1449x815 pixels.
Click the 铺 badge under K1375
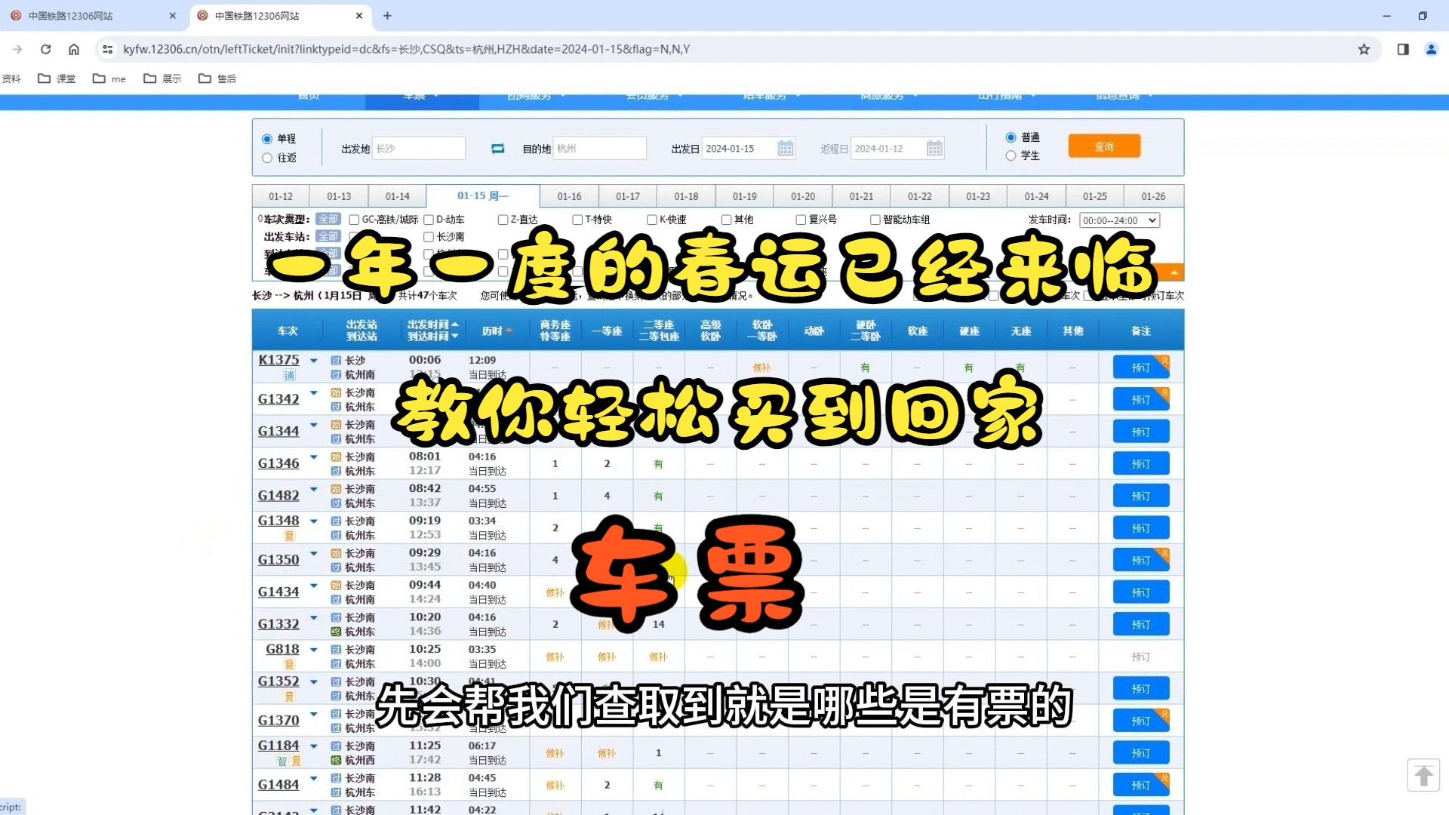coord(289,376)
